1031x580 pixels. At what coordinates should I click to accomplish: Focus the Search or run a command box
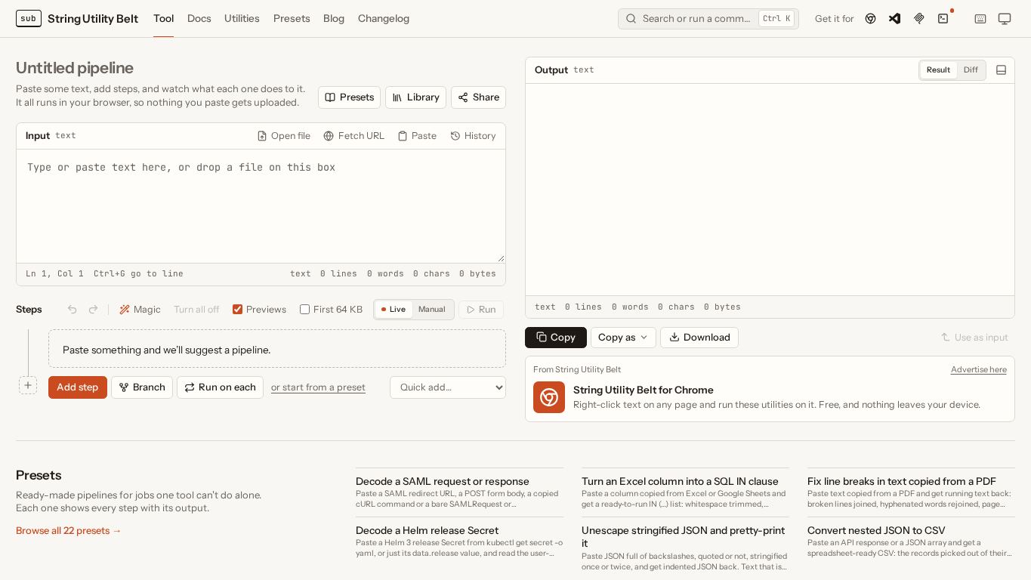pos(708,19)
